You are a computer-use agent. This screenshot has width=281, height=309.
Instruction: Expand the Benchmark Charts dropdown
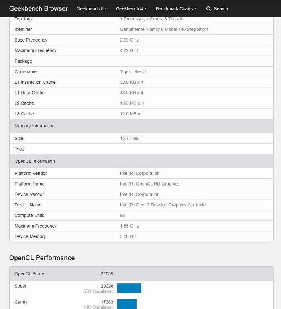point(176,9)
